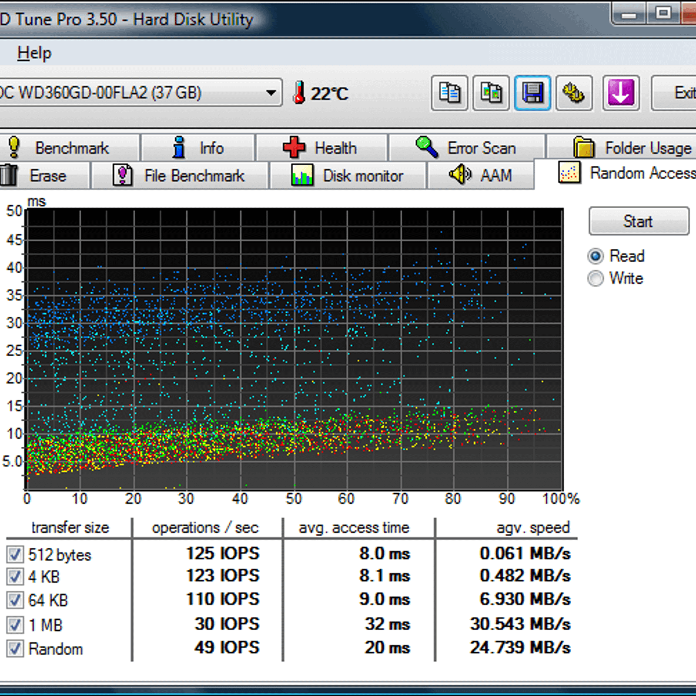The width and height of the screenshot is (696, 696).
Task: Click the red cross Health icon
Action: 294,147
